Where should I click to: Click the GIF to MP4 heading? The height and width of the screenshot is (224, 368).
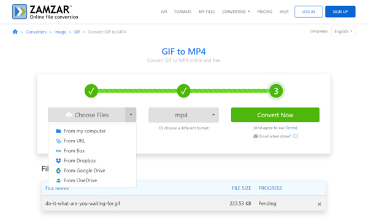click(x=184, y=52)
